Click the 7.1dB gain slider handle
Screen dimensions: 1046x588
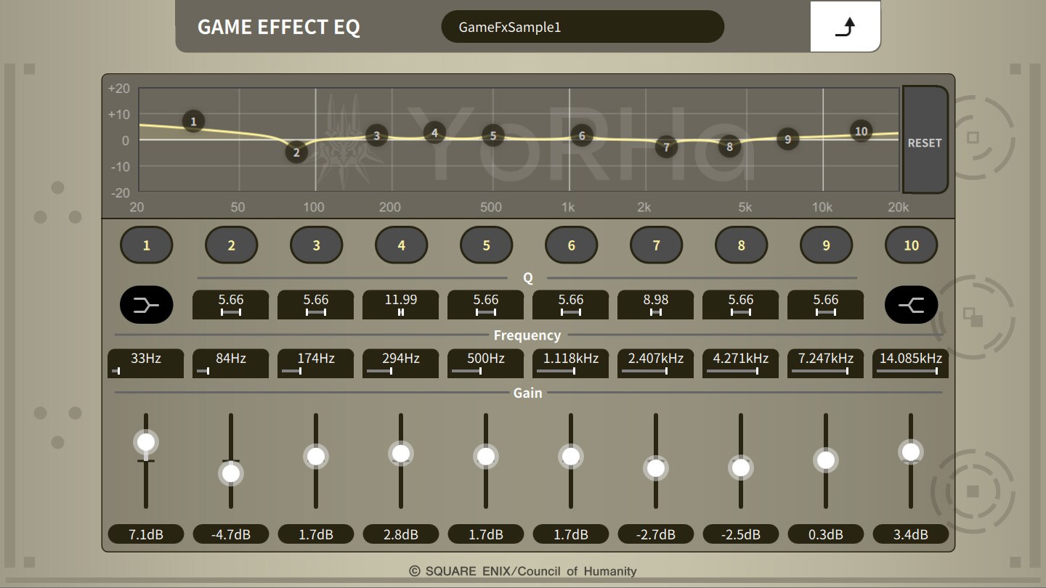coord(145,441)
